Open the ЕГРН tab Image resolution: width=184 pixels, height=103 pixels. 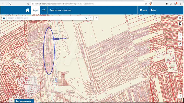[43, 10]
